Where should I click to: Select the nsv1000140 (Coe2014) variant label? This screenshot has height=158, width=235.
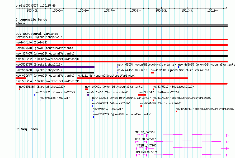32,42
